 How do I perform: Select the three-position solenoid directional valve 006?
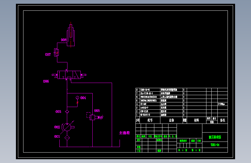click(x=69, y=75)
